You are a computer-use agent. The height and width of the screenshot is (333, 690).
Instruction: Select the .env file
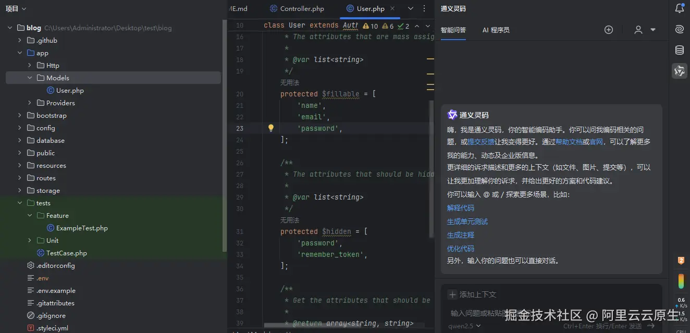click(x=38, y=278)
